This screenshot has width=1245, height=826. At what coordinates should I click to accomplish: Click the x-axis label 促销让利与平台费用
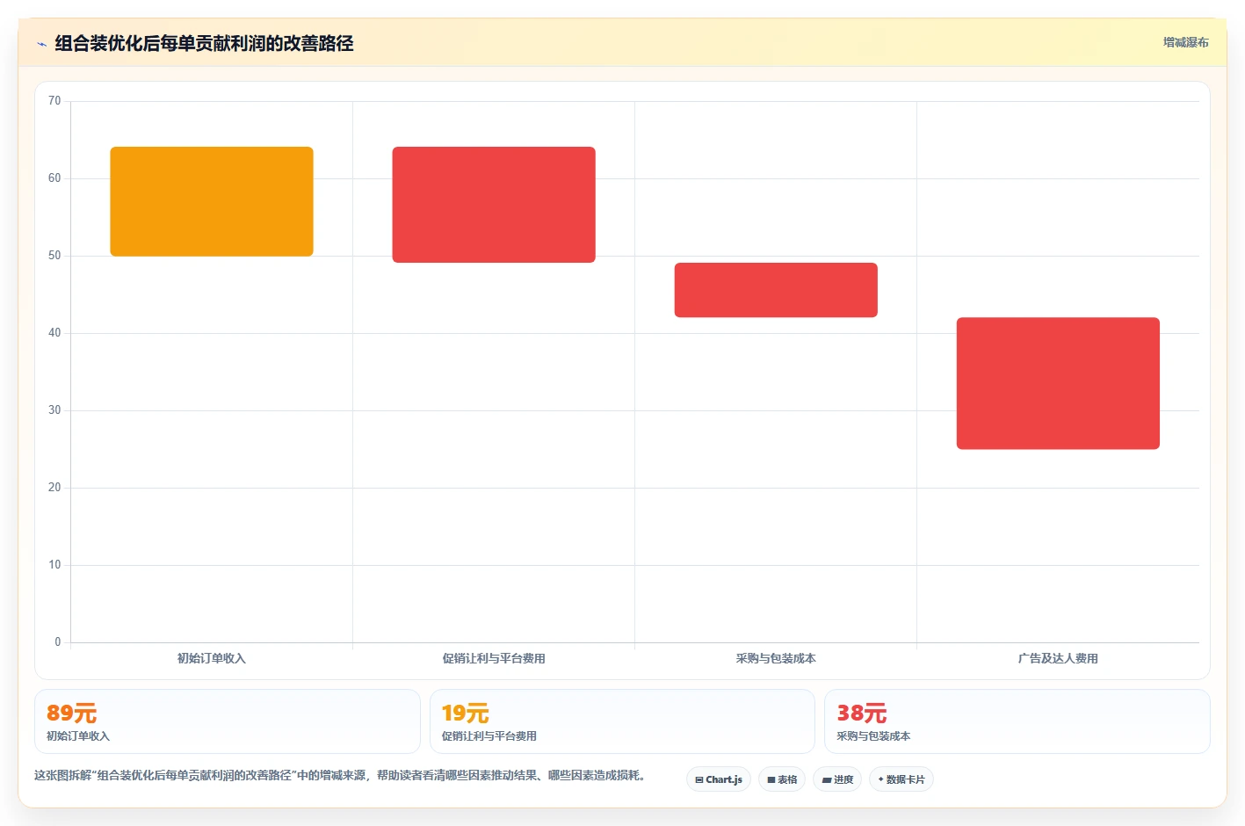[494, 658]
